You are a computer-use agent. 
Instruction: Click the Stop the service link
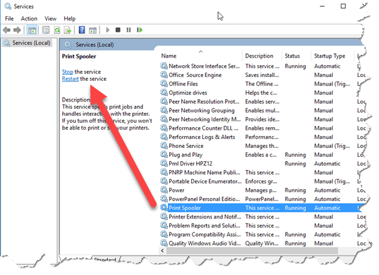(68, 72)
